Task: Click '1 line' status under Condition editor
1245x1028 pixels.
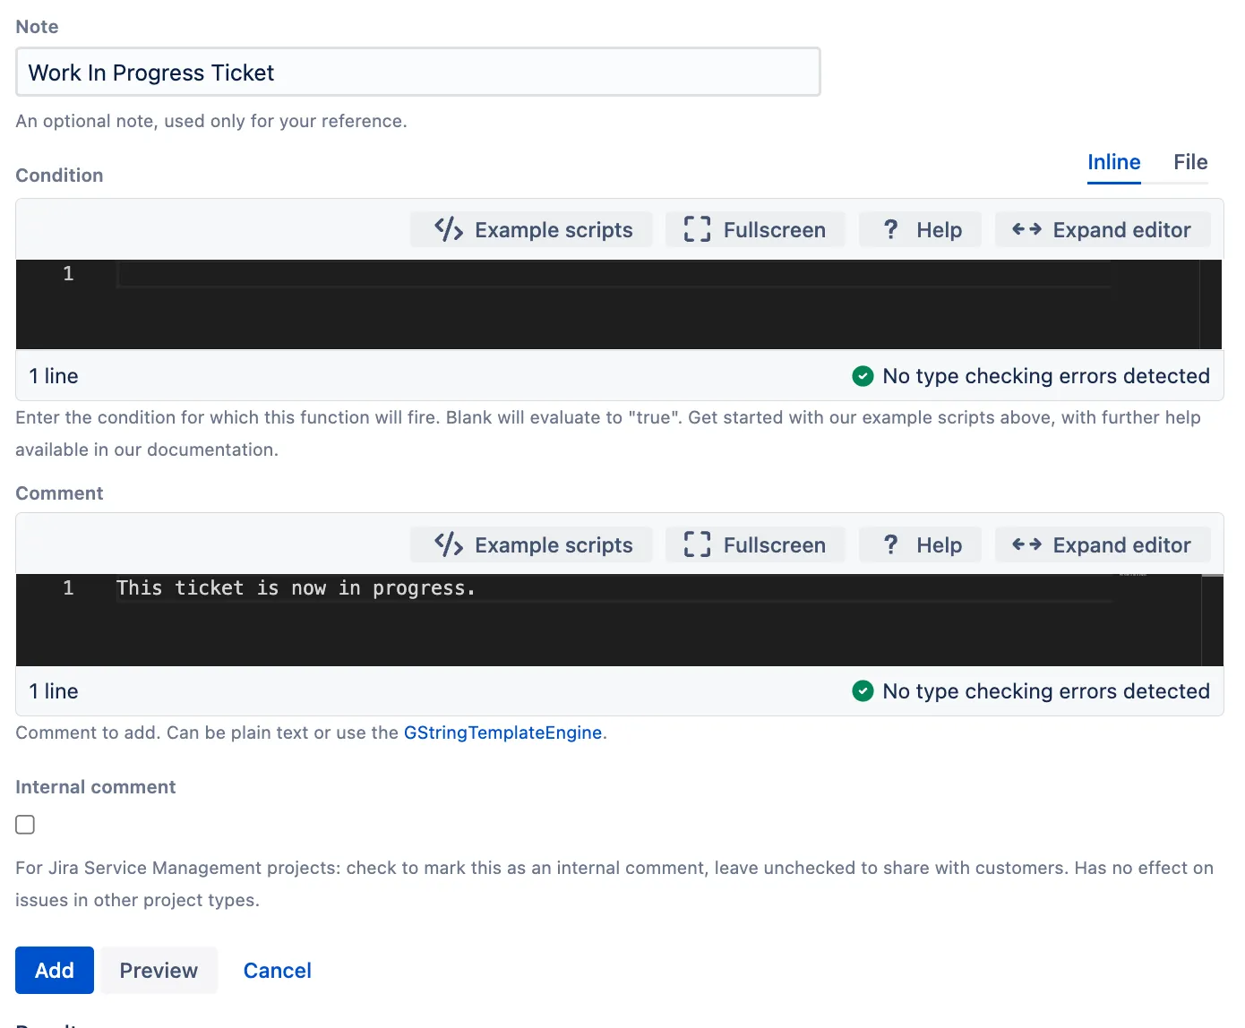Action: coord(54,376)
